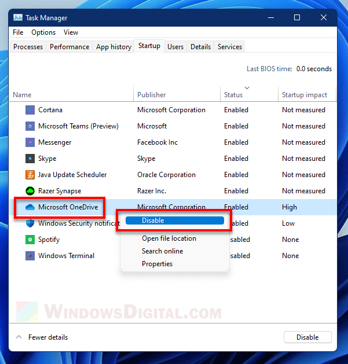Viewport: 348px width, 364px height.
Task: Click the Java Update Scheduler icon
Action: coord(30,175)
